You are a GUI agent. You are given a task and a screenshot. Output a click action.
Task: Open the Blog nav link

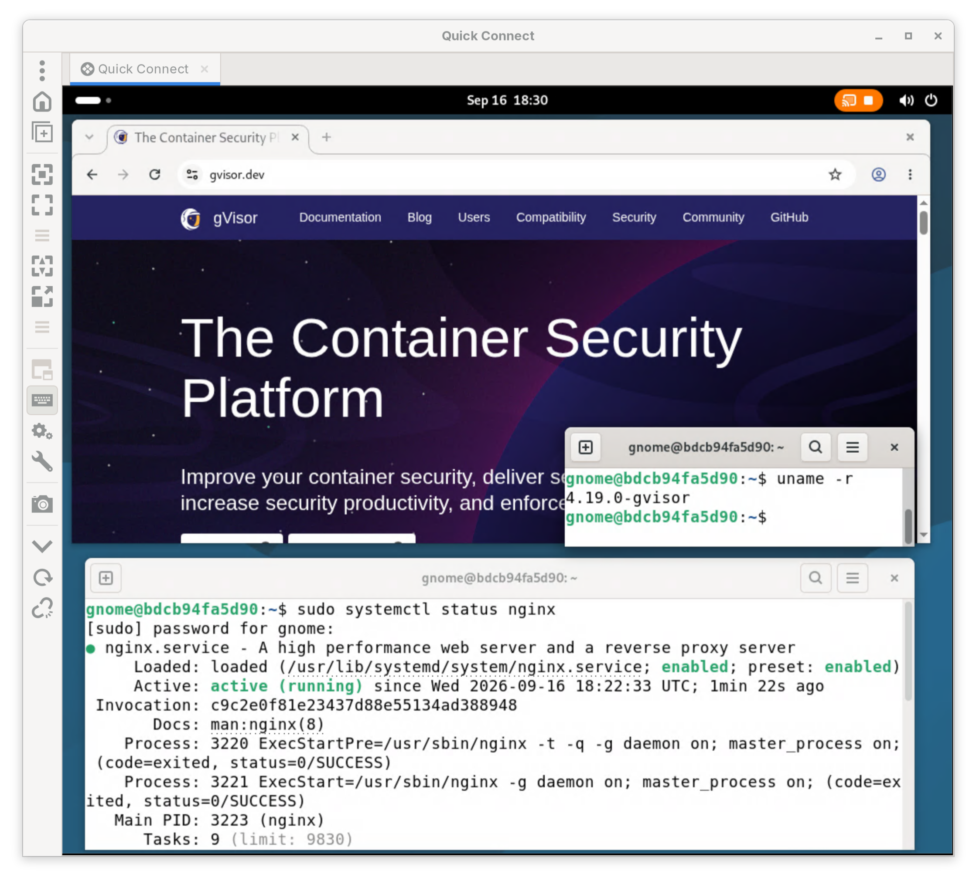click(419, 217)
